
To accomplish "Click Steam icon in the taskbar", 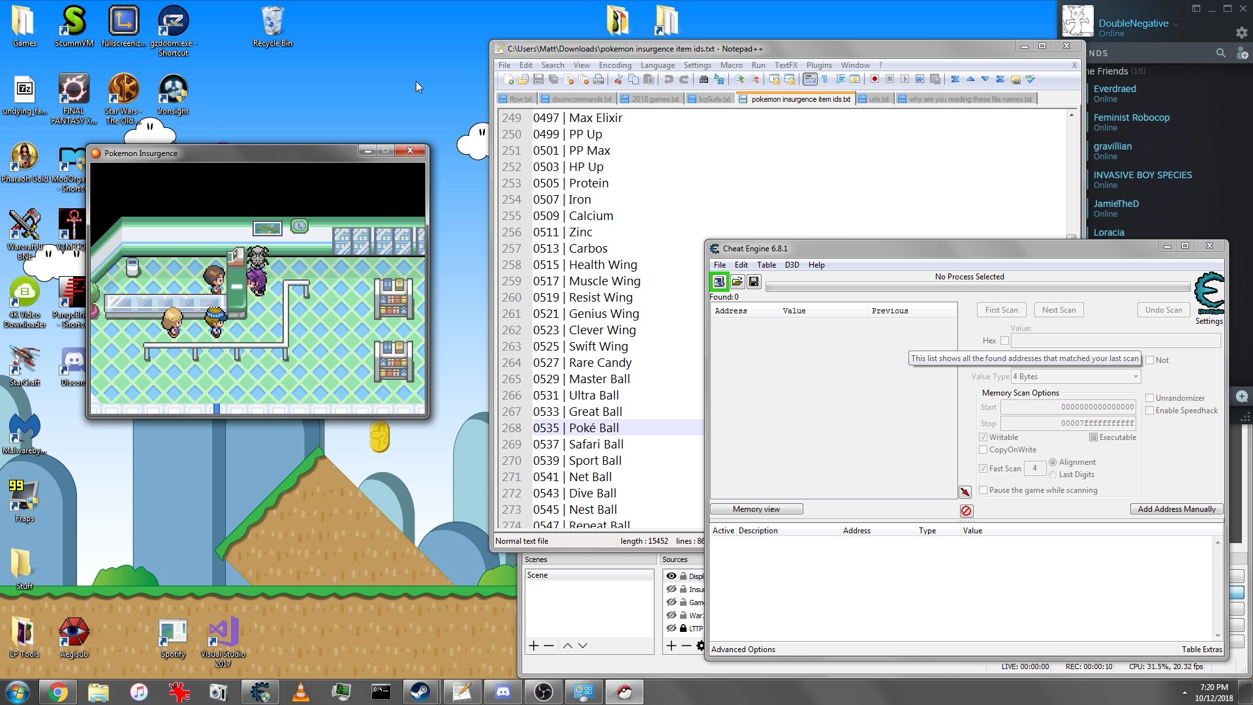I will (420, 692).
